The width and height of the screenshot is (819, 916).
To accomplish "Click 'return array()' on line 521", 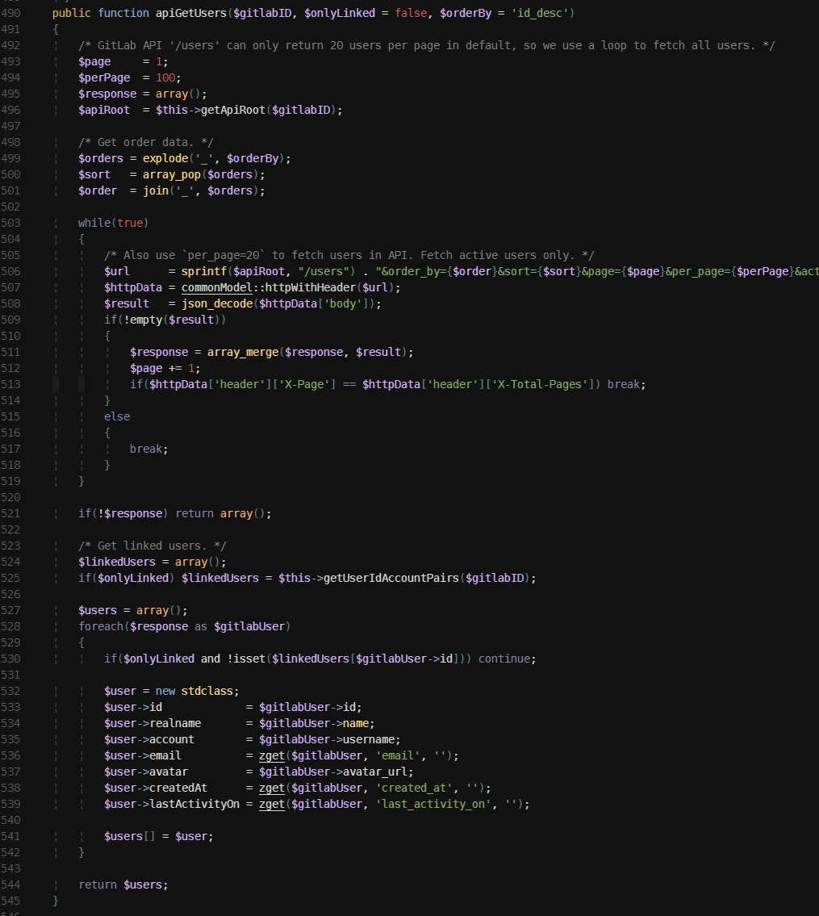I will click(x=224, y=513).
